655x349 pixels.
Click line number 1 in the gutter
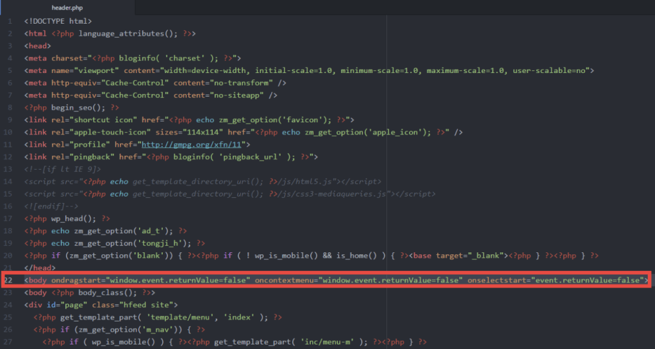[10, 21]
